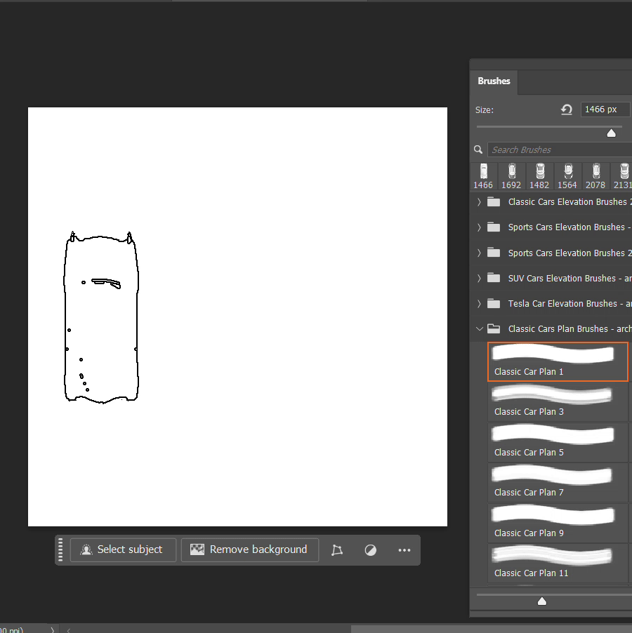Expand Classic Cars Elevation Brushes folder

pos(479,202)
